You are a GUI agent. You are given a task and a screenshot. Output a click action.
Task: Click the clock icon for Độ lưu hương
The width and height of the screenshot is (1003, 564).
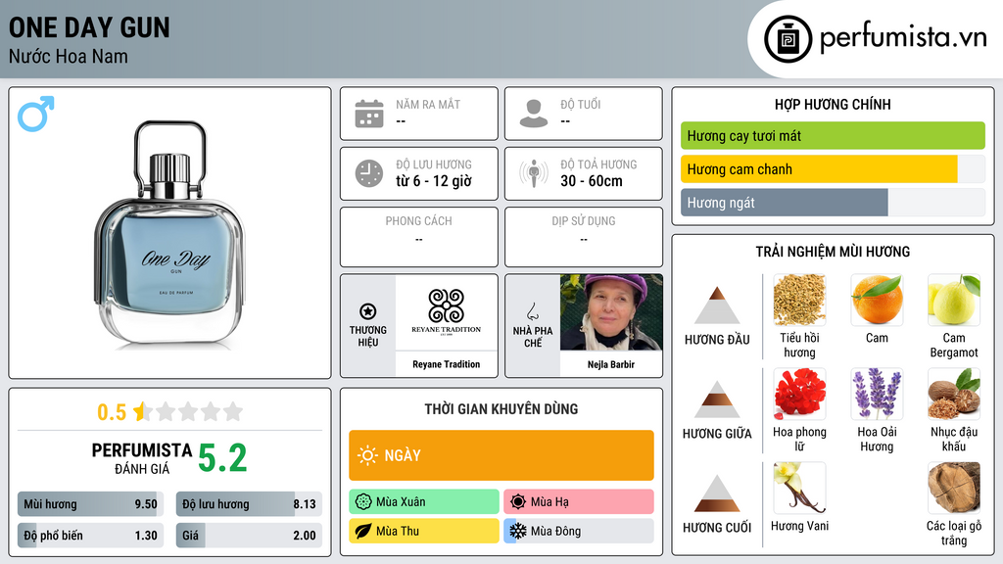coord(369,173)
